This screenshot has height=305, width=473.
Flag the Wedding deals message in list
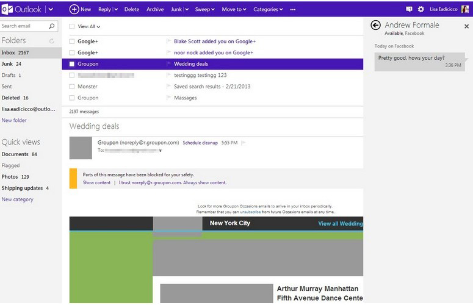168,64
